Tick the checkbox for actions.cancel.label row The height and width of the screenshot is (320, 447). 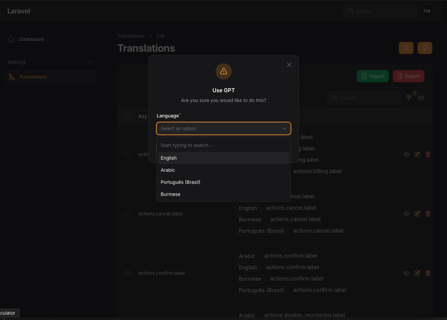pos(128,214)
